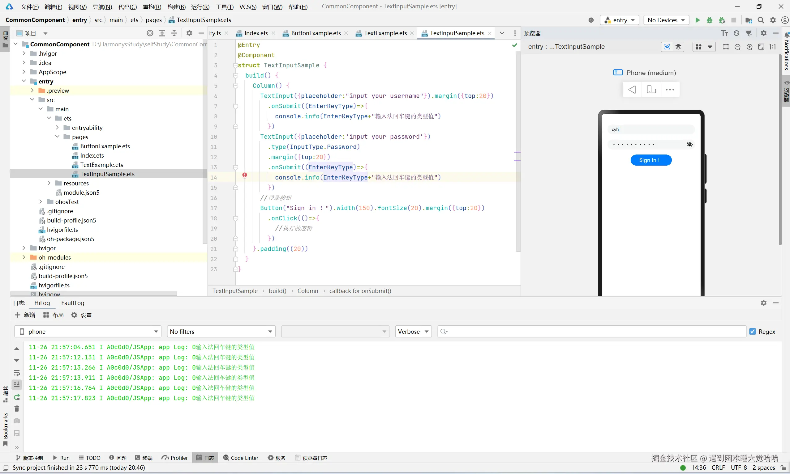Image resolution: width=790 pixels, height=474 pixels.
Task: Click the previewer zoom-in magnifier icon
Action: (749, 47)
